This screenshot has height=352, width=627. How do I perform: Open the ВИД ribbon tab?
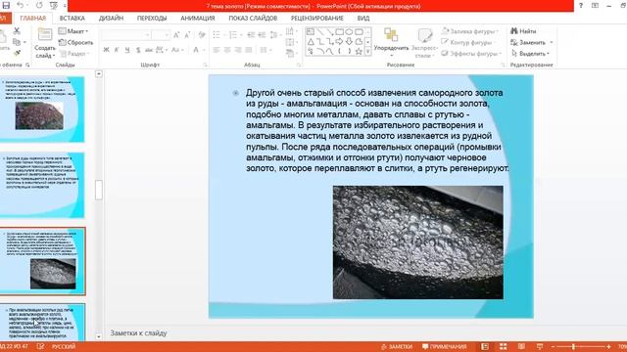pos(363,18)
